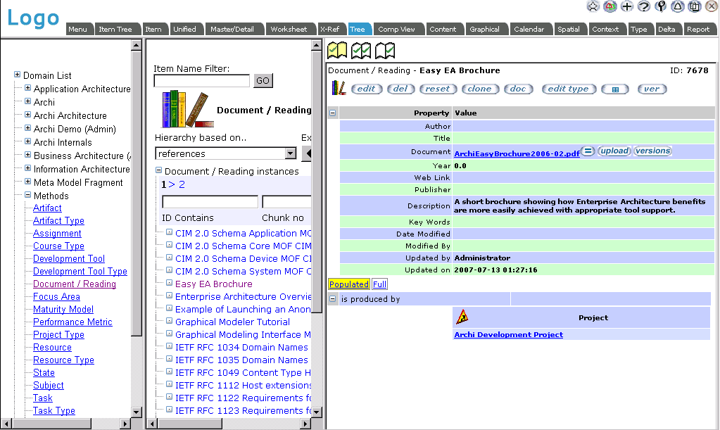Click the project warning icon above Project

pos(462,317)
